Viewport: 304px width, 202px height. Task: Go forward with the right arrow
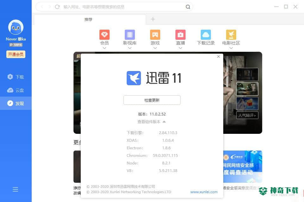49,7
